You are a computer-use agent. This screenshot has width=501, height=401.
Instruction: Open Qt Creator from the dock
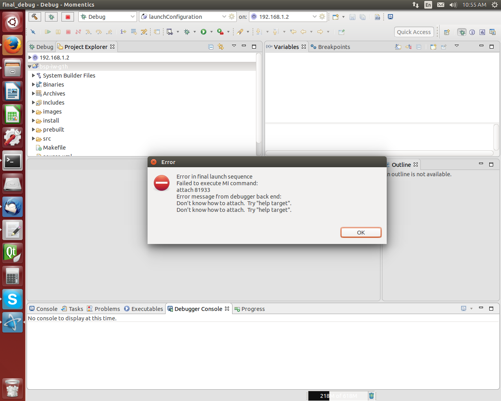[x=13, y=253]
